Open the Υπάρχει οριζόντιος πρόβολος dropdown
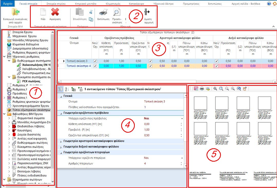This screenshot has height=188, width=277. (x=182, y=118)
